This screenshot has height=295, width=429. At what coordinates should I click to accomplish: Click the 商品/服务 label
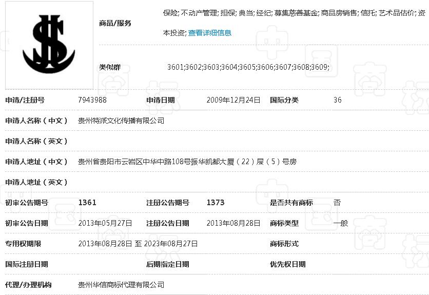pos(115,23)
